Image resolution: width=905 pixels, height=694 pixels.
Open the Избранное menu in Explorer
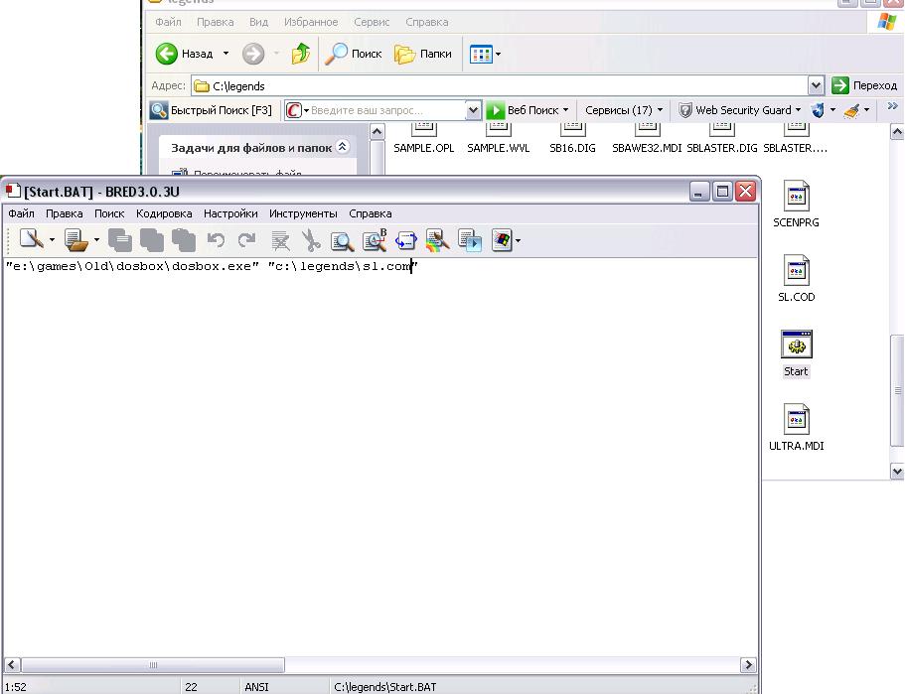[x=311, y=22]
